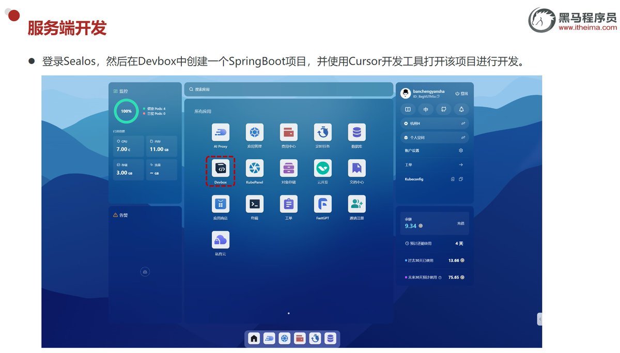Copy the Kubeconfig with the copy icon

461,179
